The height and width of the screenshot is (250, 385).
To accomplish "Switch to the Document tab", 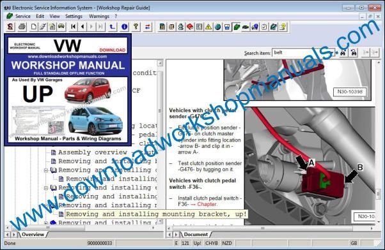I will click(196, 234).
